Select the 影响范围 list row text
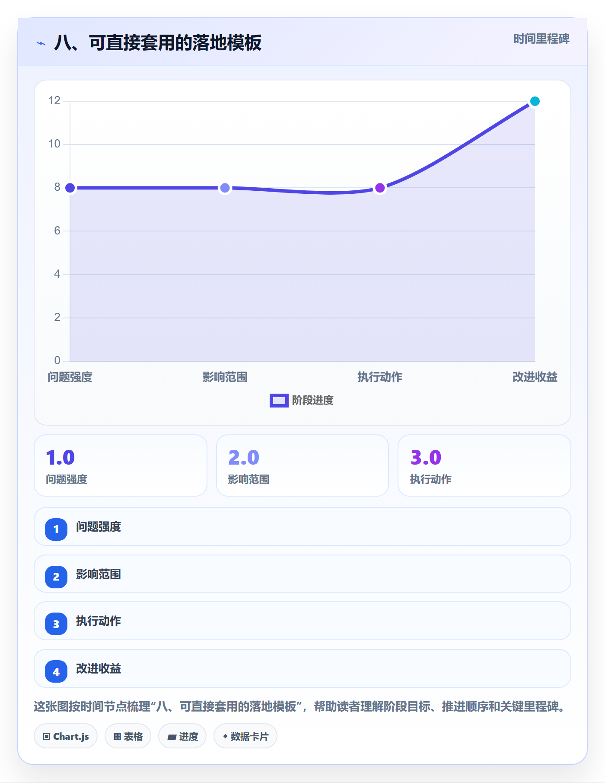Screen dimensions: 605x783 point(99,574)
